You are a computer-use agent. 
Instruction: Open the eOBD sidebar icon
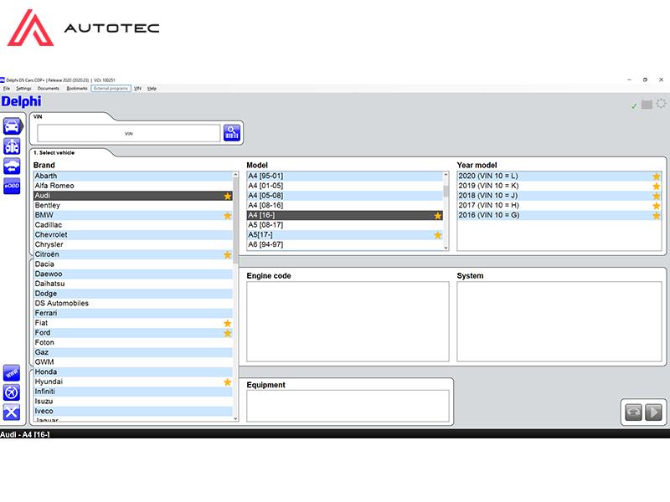click(12, 186)
